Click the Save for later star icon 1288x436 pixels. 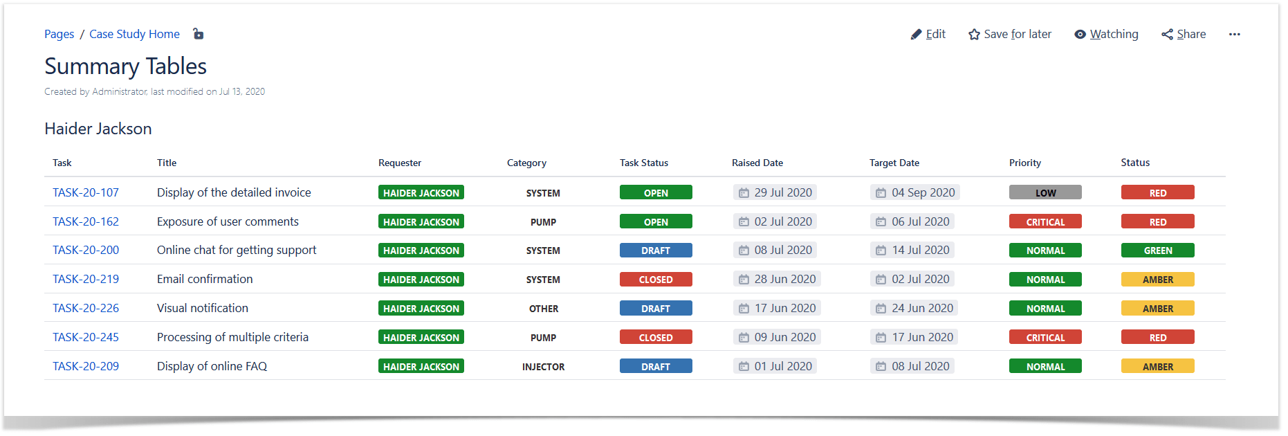tap(974, 35)
